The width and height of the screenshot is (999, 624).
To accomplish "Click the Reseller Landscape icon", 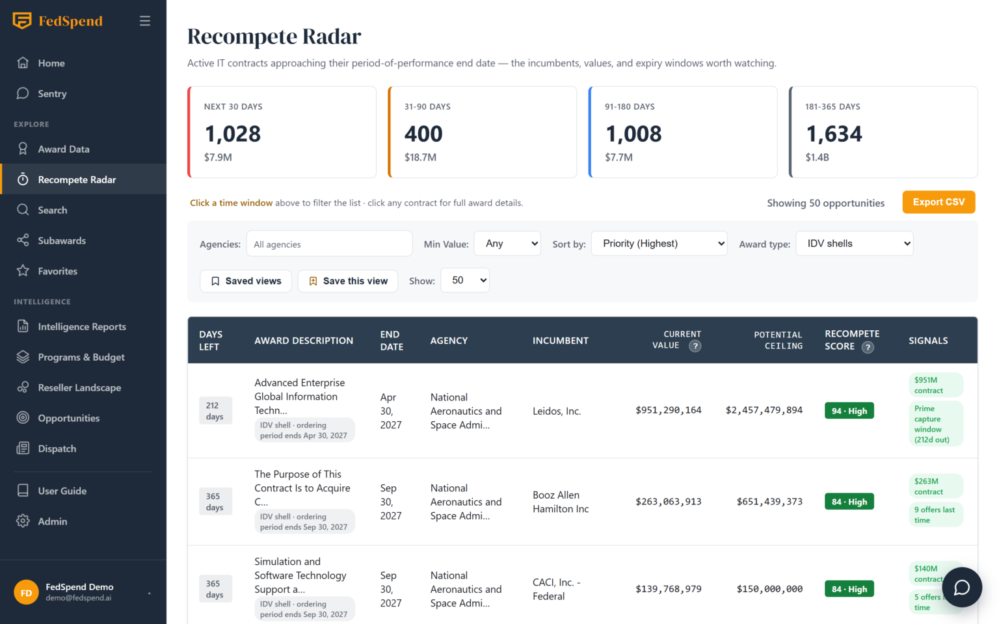I will point(23,387).
